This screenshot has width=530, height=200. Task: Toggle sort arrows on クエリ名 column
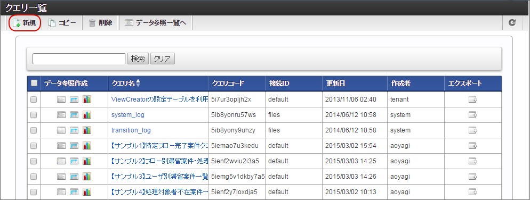pos(138,84)
